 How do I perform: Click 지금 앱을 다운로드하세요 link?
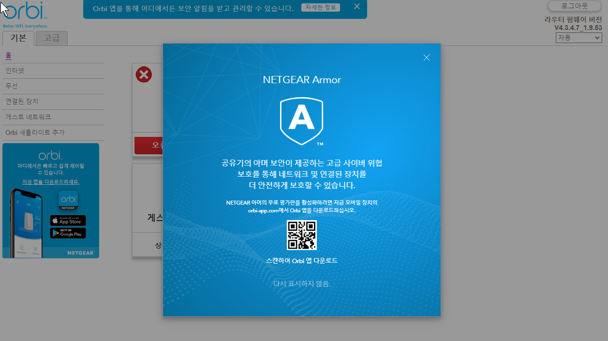click(x=51, y=182)
